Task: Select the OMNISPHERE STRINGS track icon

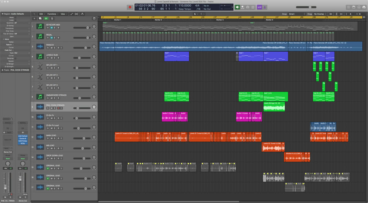Action: click(x=40, y=97)
